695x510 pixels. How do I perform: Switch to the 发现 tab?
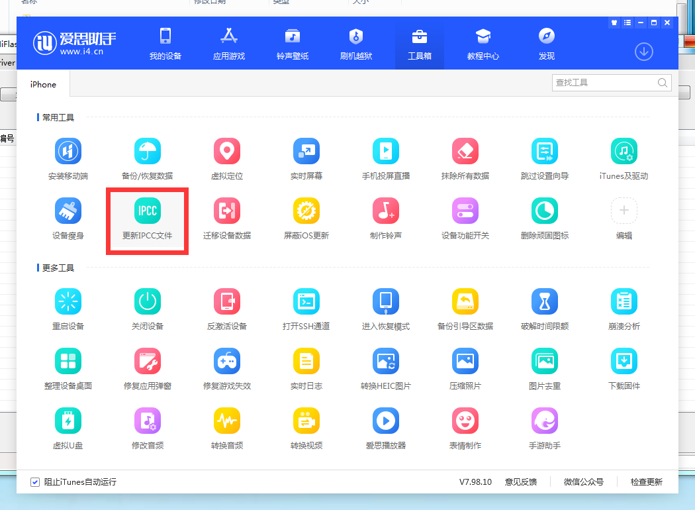(547, 44)
